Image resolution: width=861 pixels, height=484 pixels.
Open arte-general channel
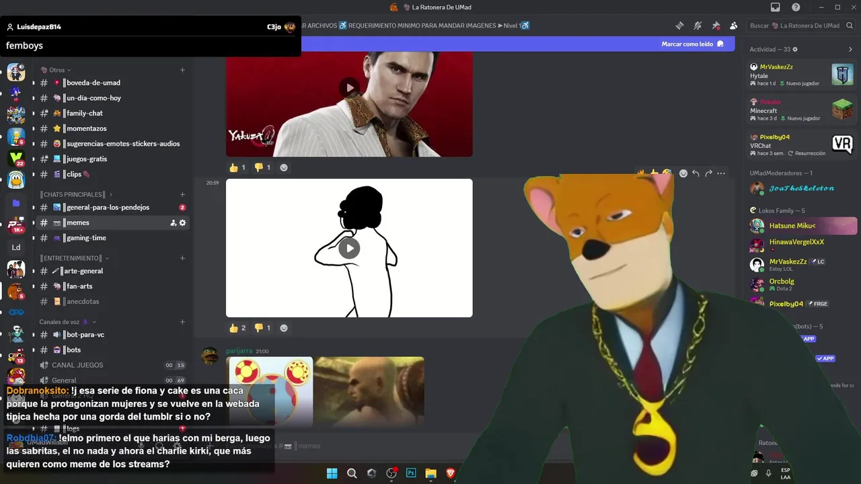[x=112, y=271]
